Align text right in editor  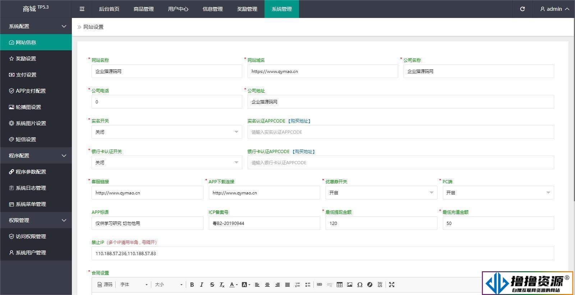click(x=277, y=285)
